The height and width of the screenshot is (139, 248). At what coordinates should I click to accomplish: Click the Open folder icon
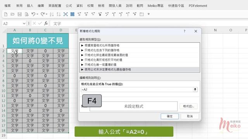tap(12, 14)
